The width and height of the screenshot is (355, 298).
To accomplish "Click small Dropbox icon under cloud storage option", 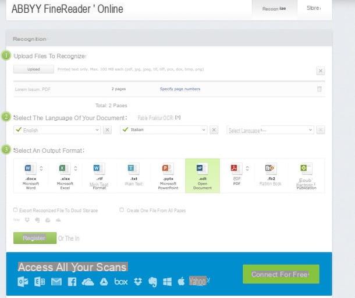I will tap(27, 220).
